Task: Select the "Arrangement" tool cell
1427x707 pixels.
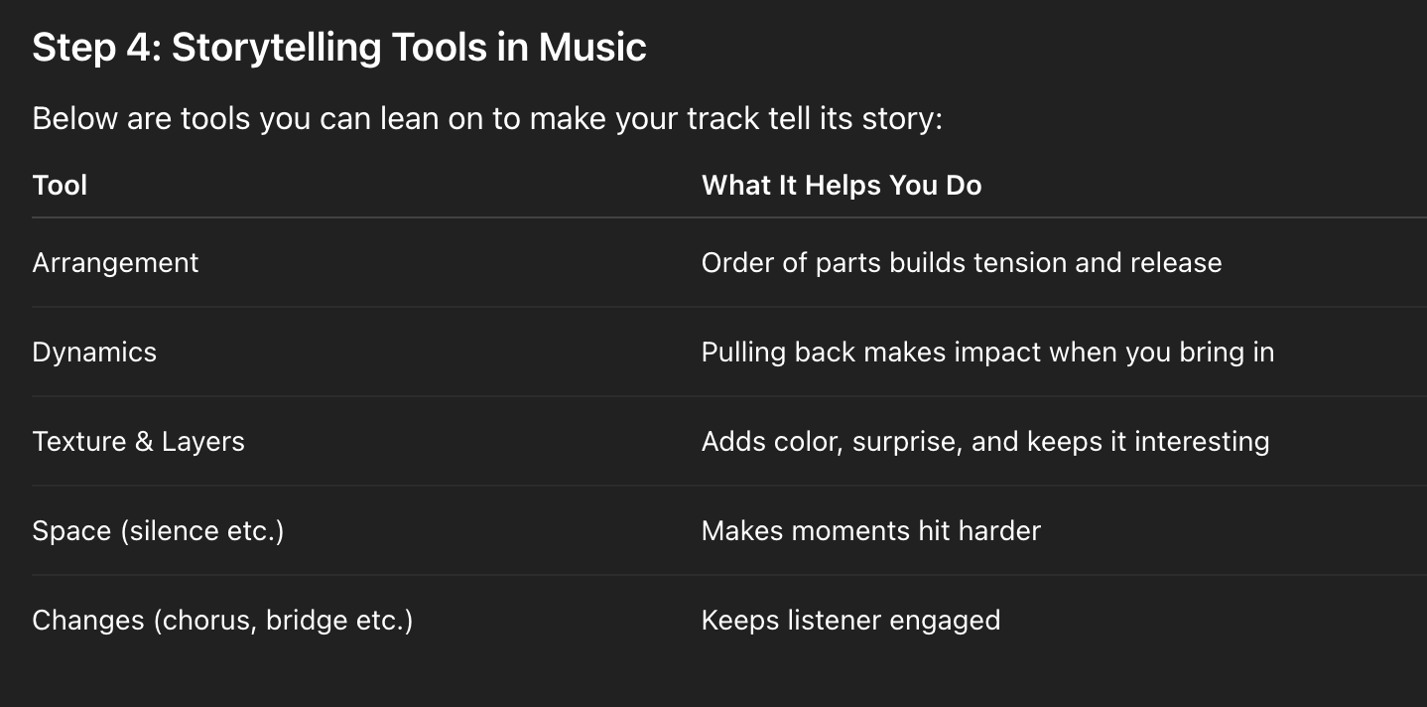Action: coord(115,263)
